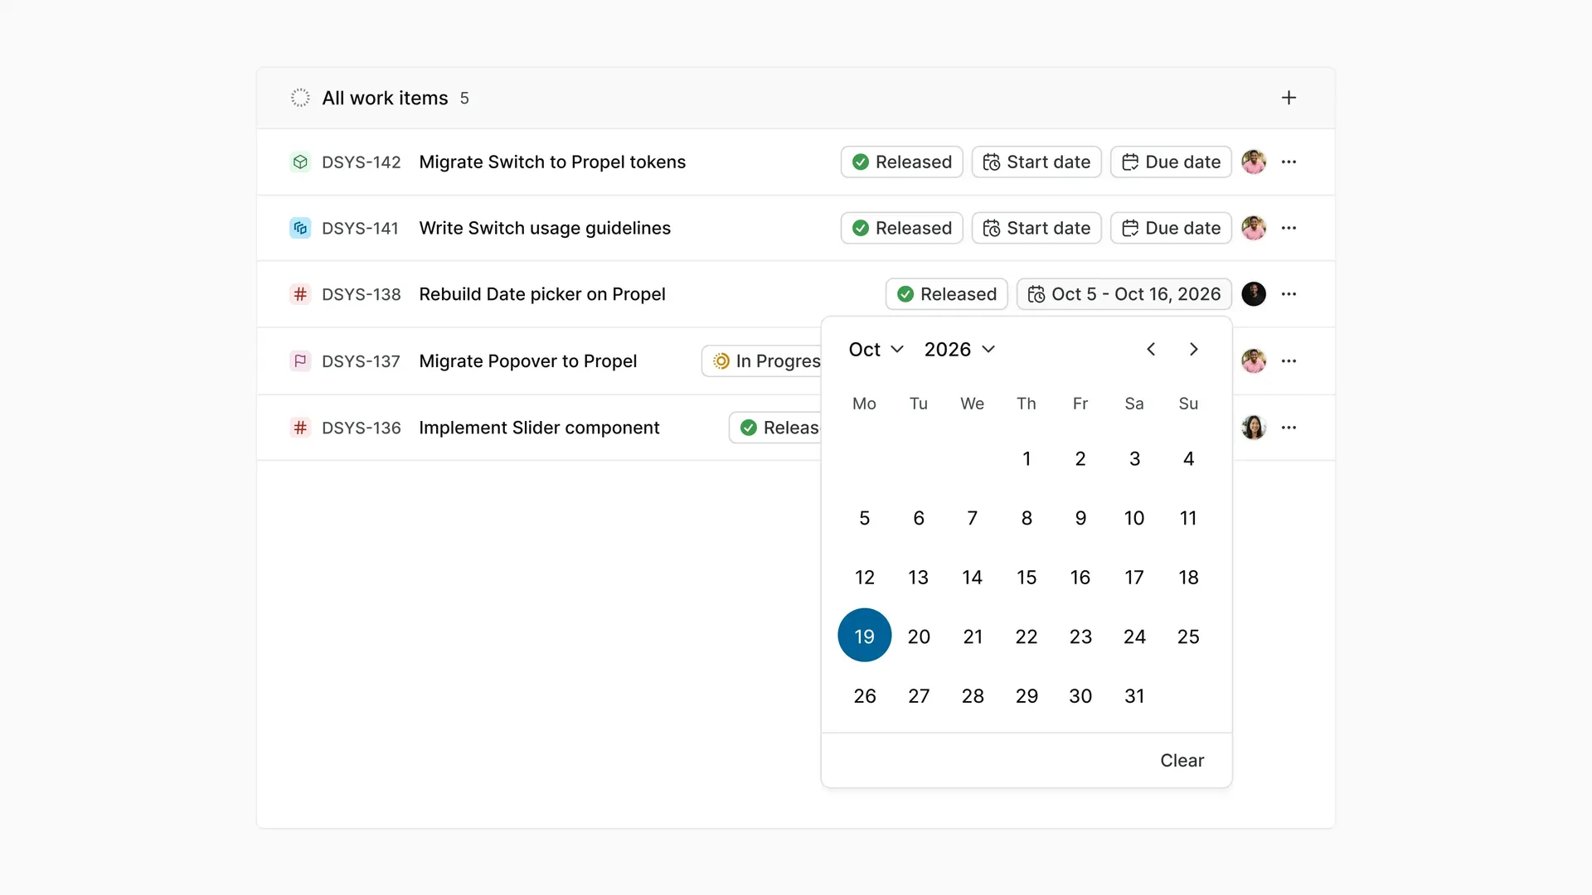Open work item Write Switch usage guidelines
Image resolution: width=1592 pixels, height=895 pixels.
pyautogui.click(x=545, y=228)
